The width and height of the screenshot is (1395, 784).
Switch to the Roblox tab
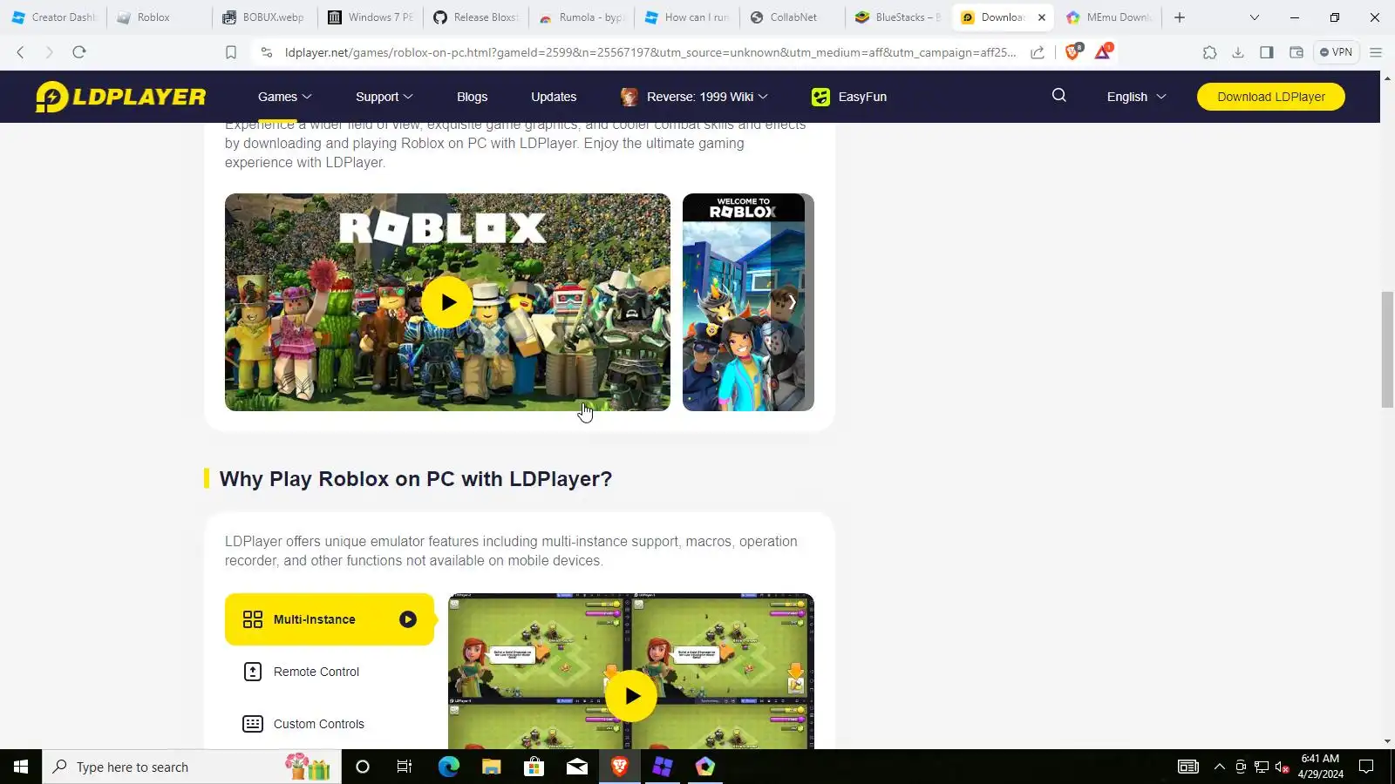(158, 17)
